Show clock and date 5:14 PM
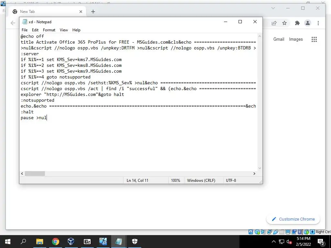 (x=303, y=242)
